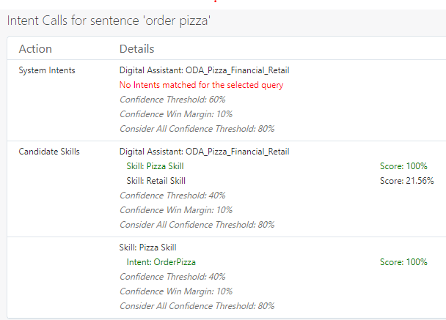Click the Details column header
This screenshot has height=320, width=446.
(136, 49)
